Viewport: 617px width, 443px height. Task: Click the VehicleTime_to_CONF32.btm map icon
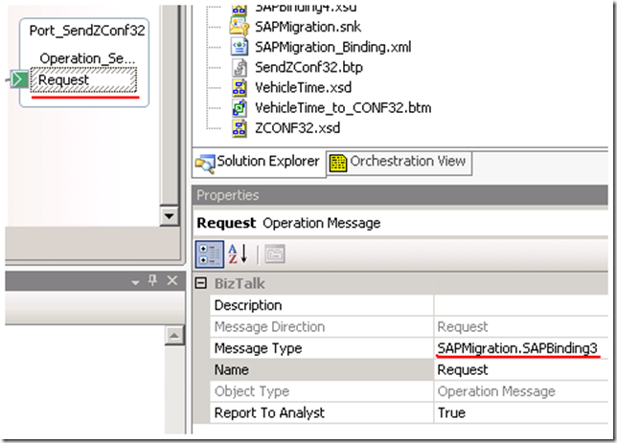tap(240, 108)
